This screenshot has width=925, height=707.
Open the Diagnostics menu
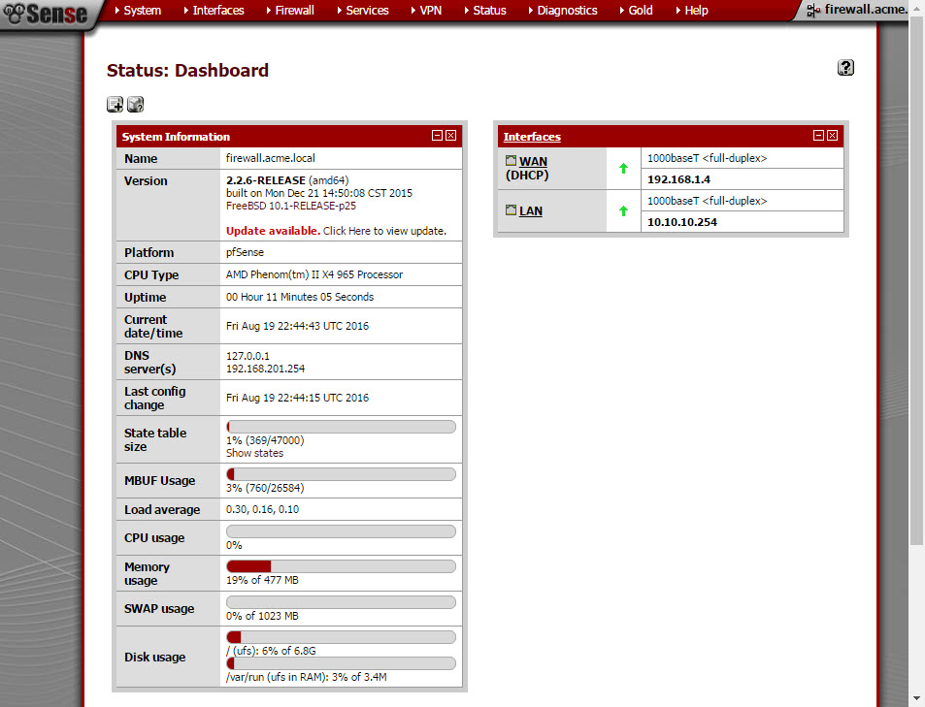pos(563,10)
